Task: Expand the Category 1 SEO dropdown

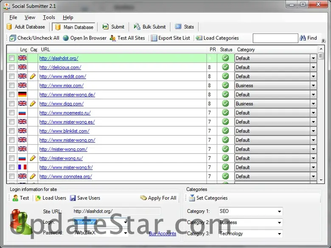Action: [x=279, y=212]
